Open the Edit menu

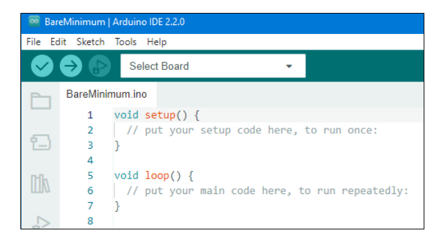[58, 42]
